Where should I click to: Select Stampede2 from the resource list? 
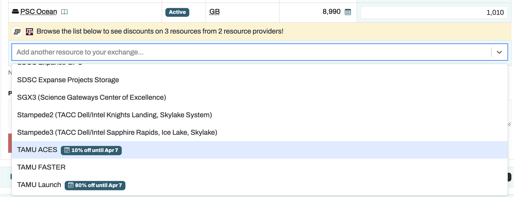tap(114, 115)
